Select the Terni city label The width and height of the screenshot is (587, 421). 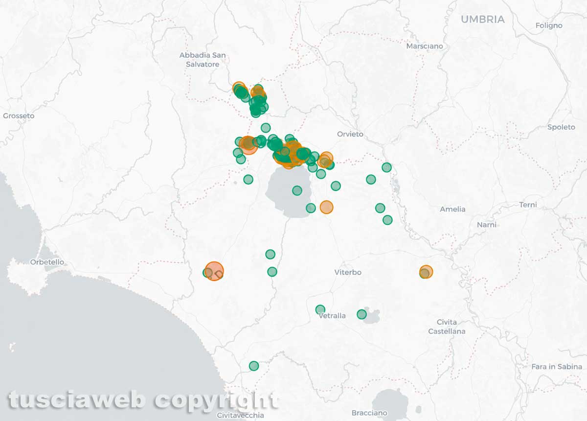[528, 205]
